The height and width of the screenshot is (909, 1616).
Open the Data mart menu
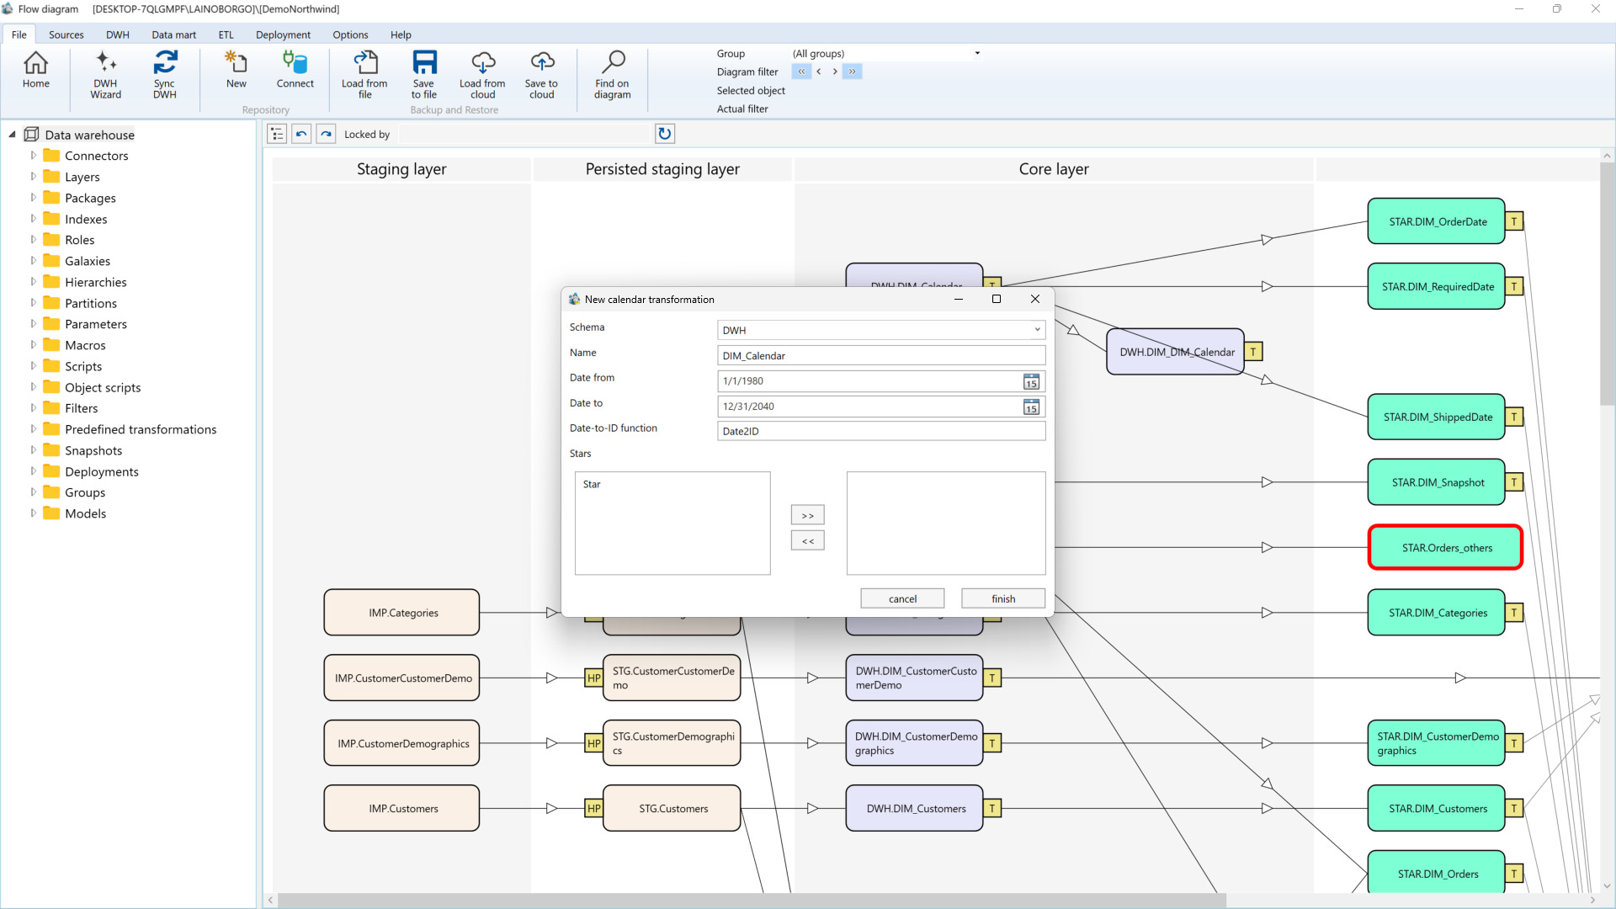[x=174, y=35]
